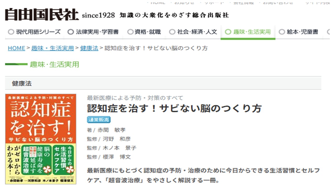Select author name 赤間 敏孝
Screen dimensions: 335x188
pos(111,130)
